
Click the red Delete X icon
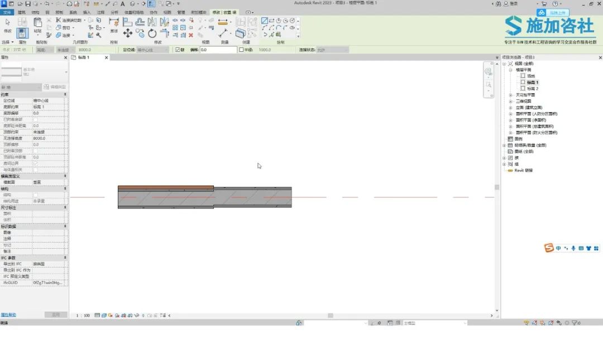(191, 35)
